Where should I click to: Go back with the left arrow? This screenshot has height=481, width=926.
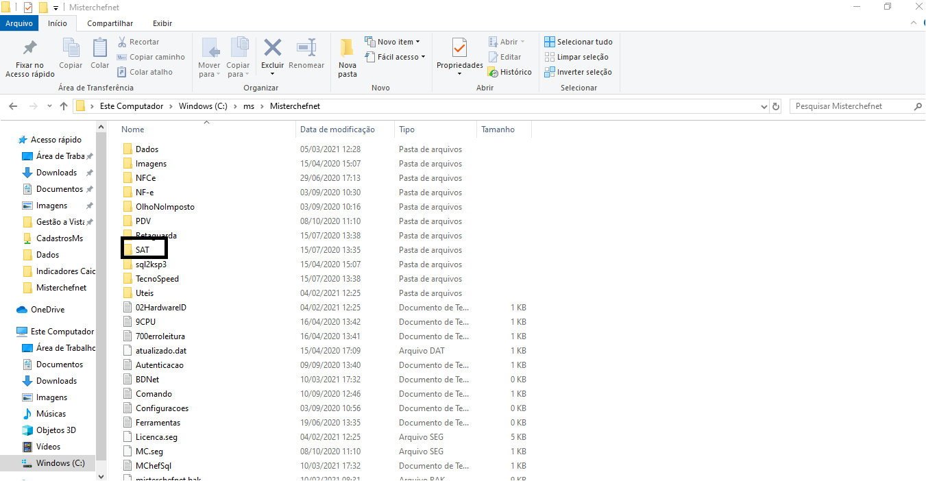[12, 106]
